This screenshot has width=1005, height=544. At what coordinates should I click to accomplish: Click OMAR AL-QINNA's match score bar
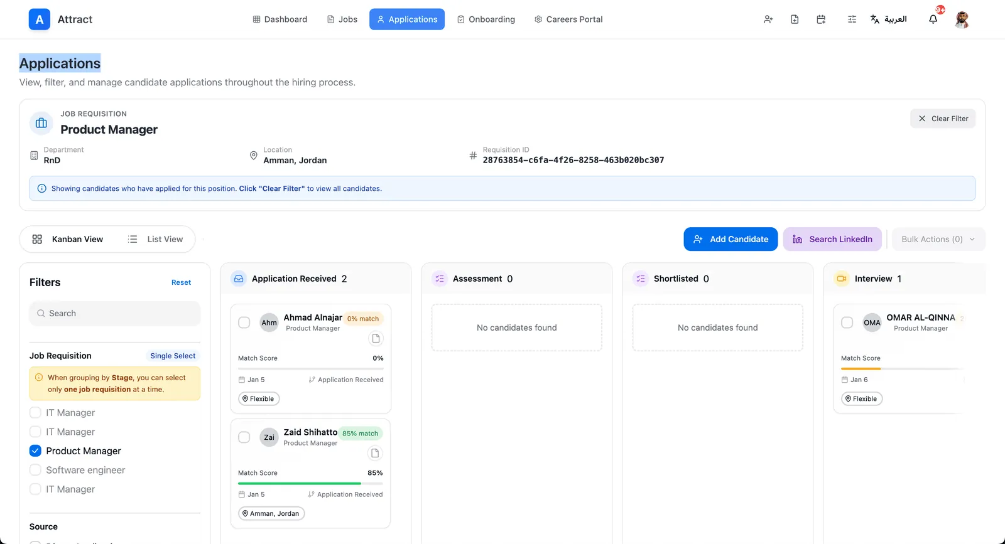click(901, 369)
